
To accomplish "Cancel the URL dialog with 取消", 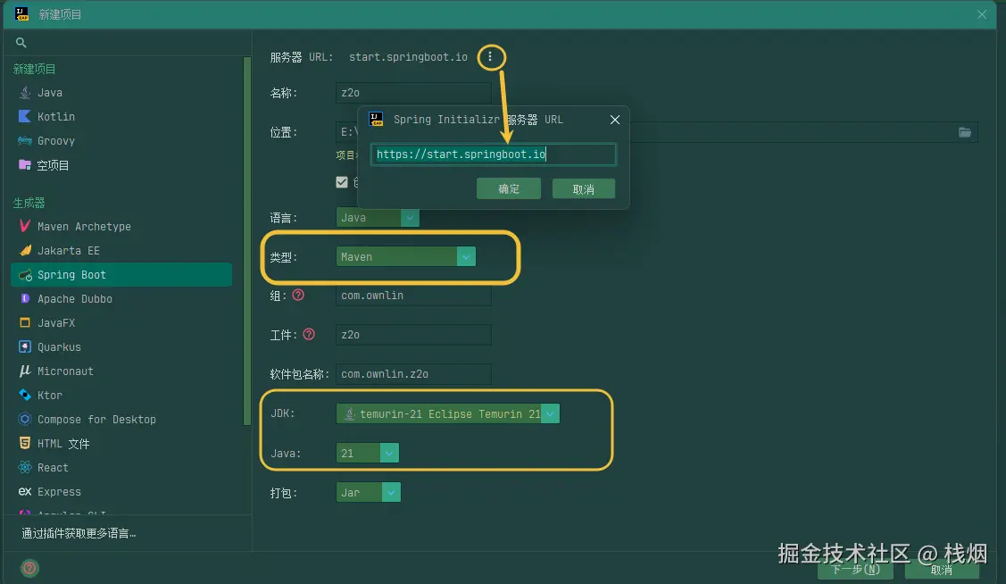I will tap(583, 188).
